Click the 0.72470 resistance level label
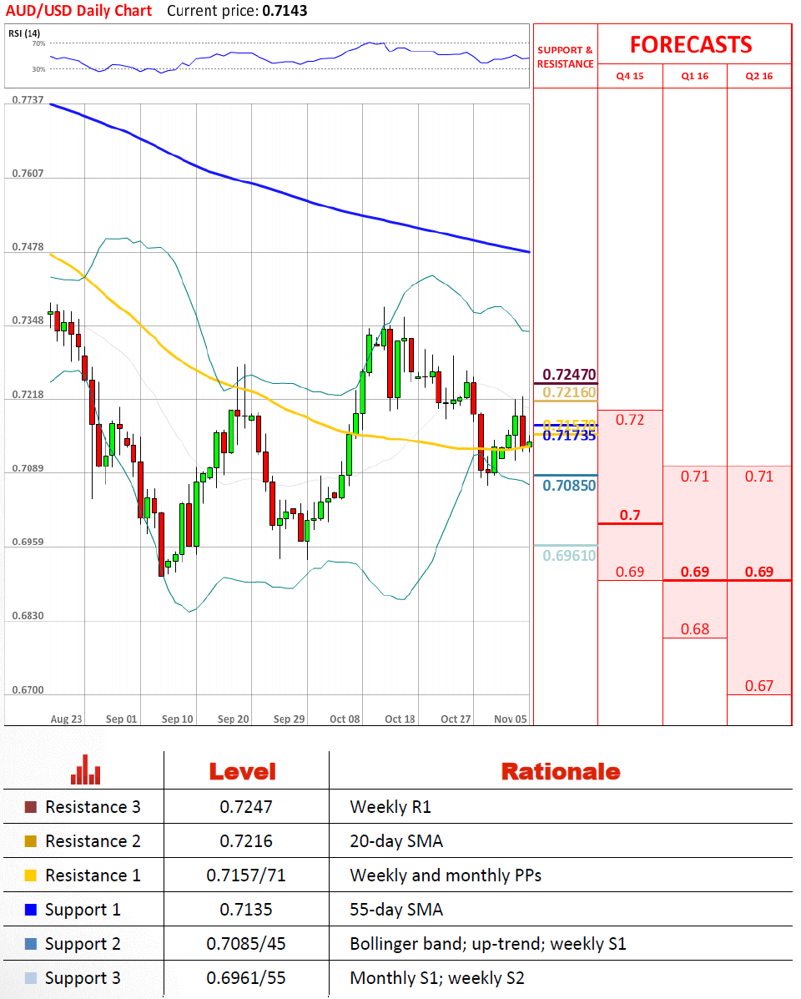 (x=569, y=374)
